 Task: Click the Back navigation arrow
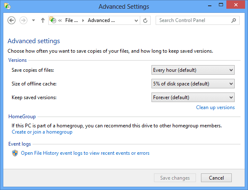click(x=11, y=20)
